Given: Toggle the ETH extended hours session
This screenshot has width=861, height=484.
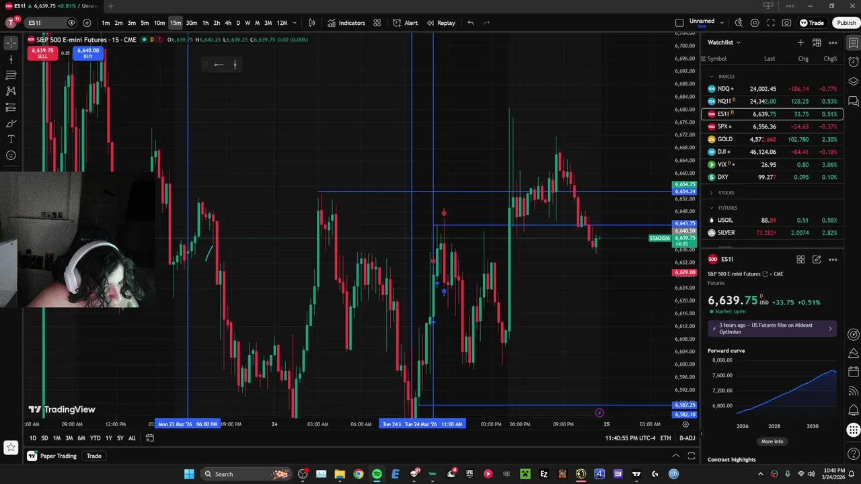Looking at the screenshot, I should pos(665,438).
